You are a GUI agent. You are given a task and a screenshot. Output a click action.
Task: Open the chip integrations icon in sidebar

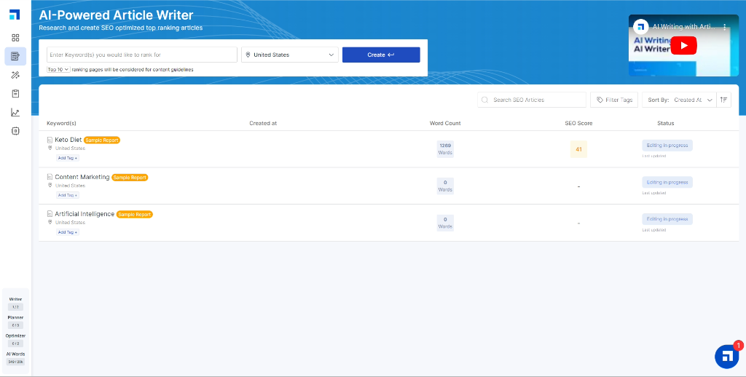(x=15, y=131)
